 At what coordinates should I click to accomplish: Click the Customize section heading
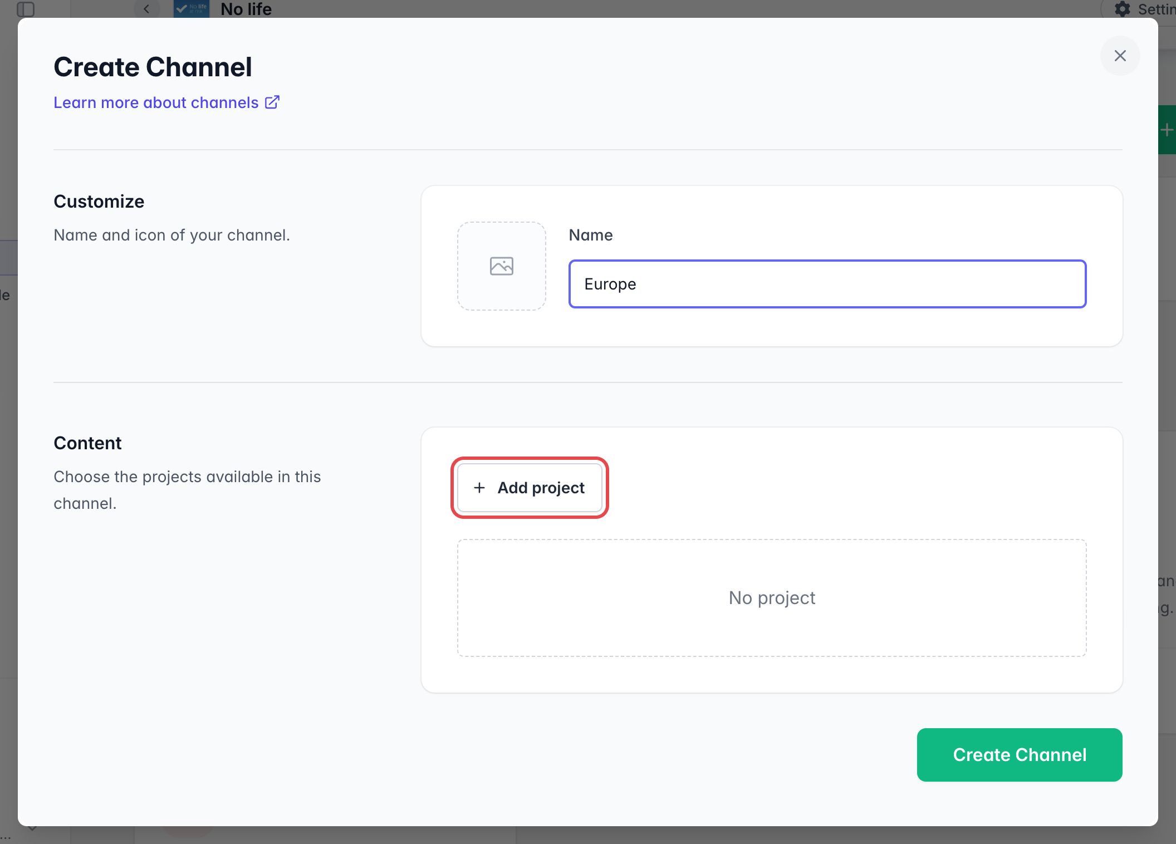point(99,202)
